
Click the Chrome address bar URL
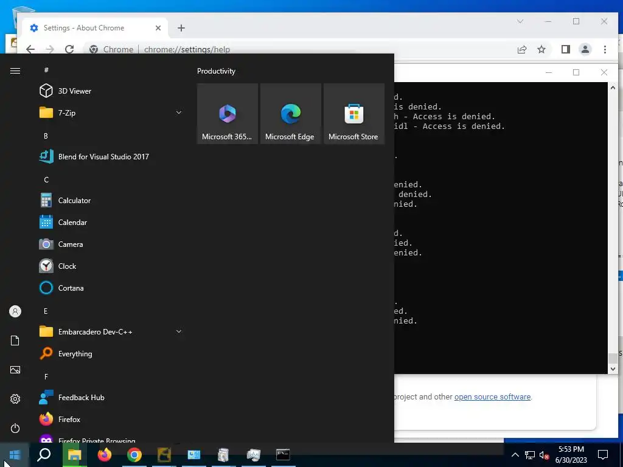187,49
